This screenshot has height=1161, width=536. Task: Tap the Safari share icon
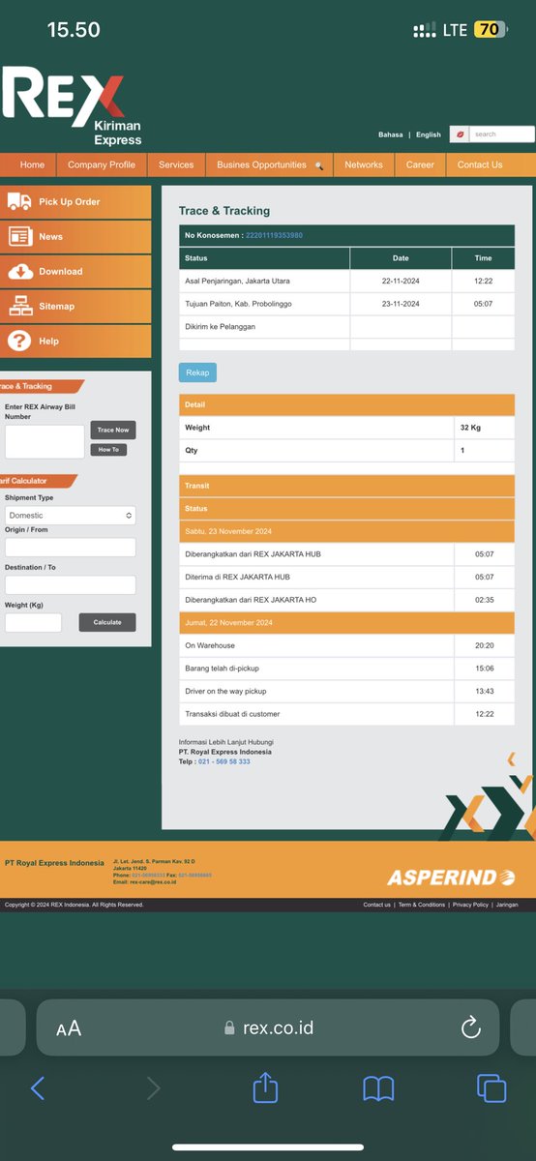click(265, 1087)
